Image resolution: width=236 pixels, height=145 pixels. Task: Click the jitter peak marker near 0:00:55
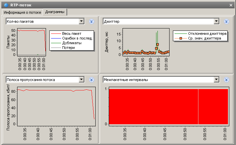point(157,45)
